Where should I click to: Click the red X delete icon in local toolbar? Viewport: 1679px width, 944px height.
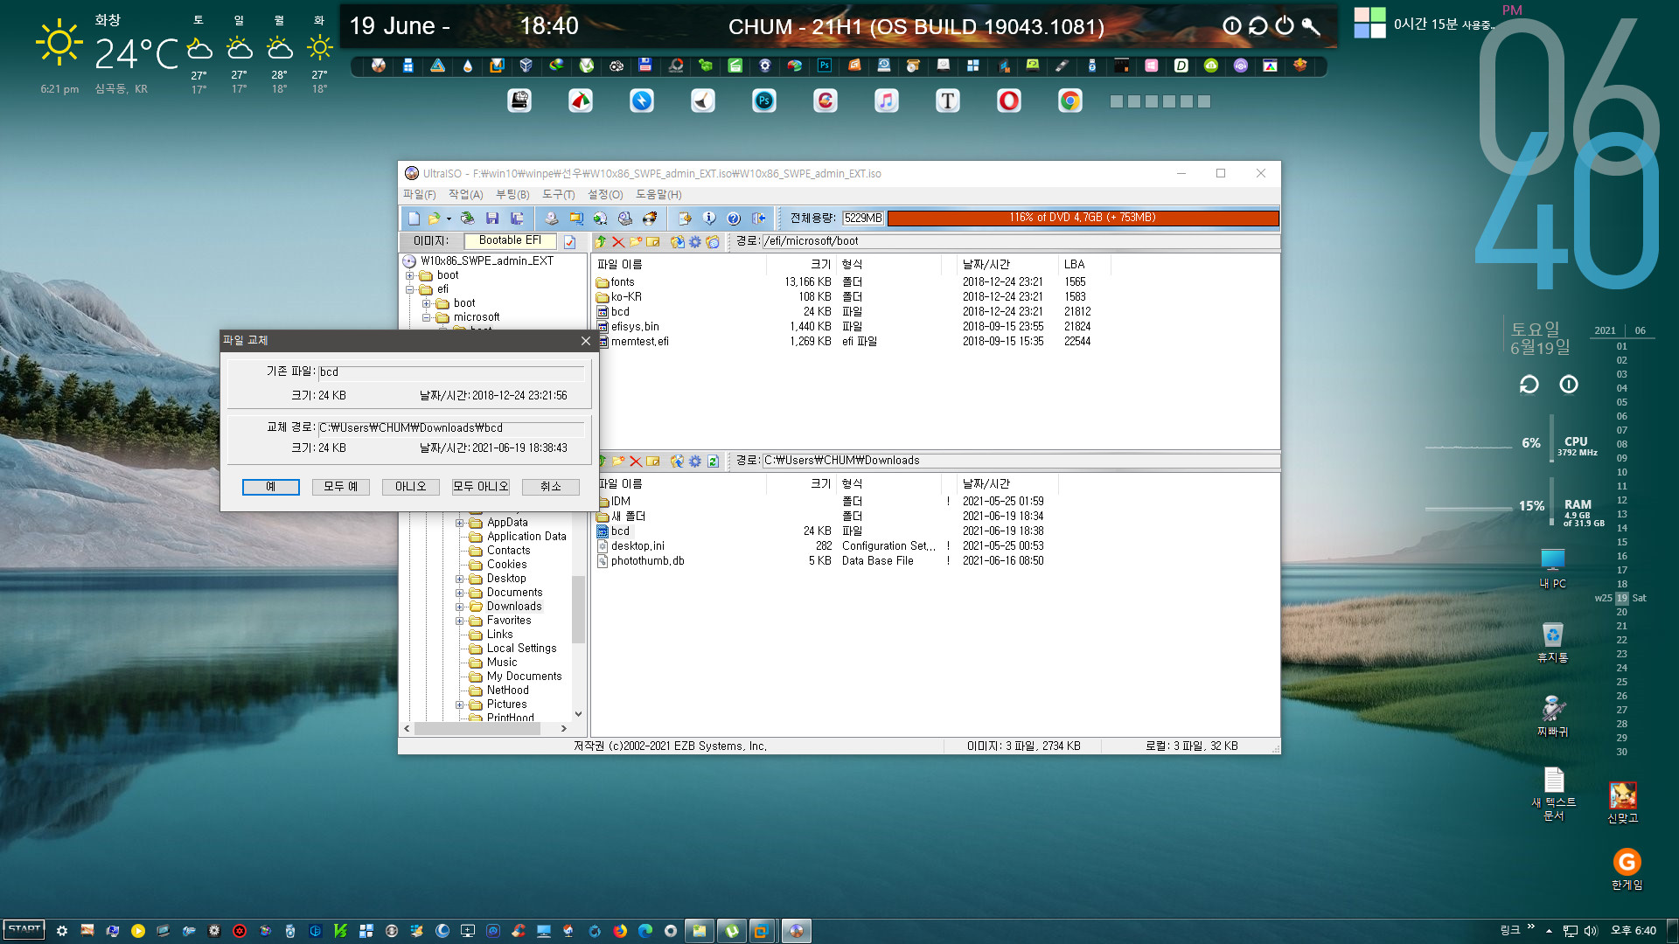(x=636, y=461)
